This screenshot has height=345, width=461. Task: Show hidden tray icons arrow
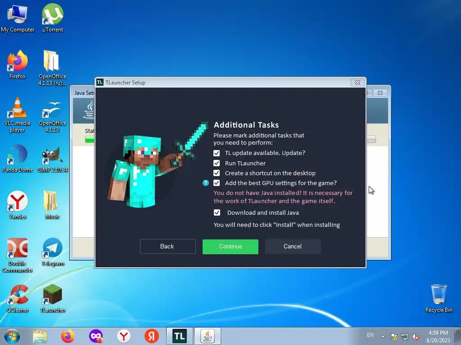pyautogui.click(x=383, y=336)
